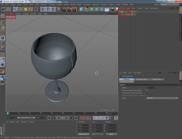Select Polygons mode icon
Screen dimensions: 182x139
click(x=3, y=48)
